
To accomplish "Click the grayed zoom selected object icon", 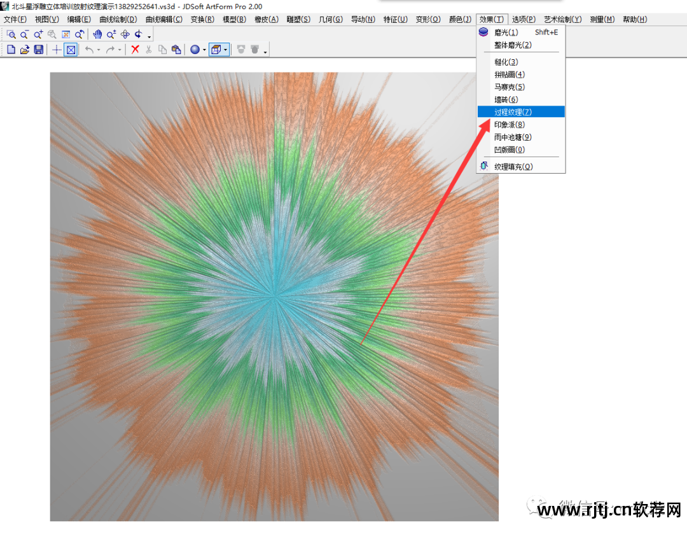I will click(52, 34).
